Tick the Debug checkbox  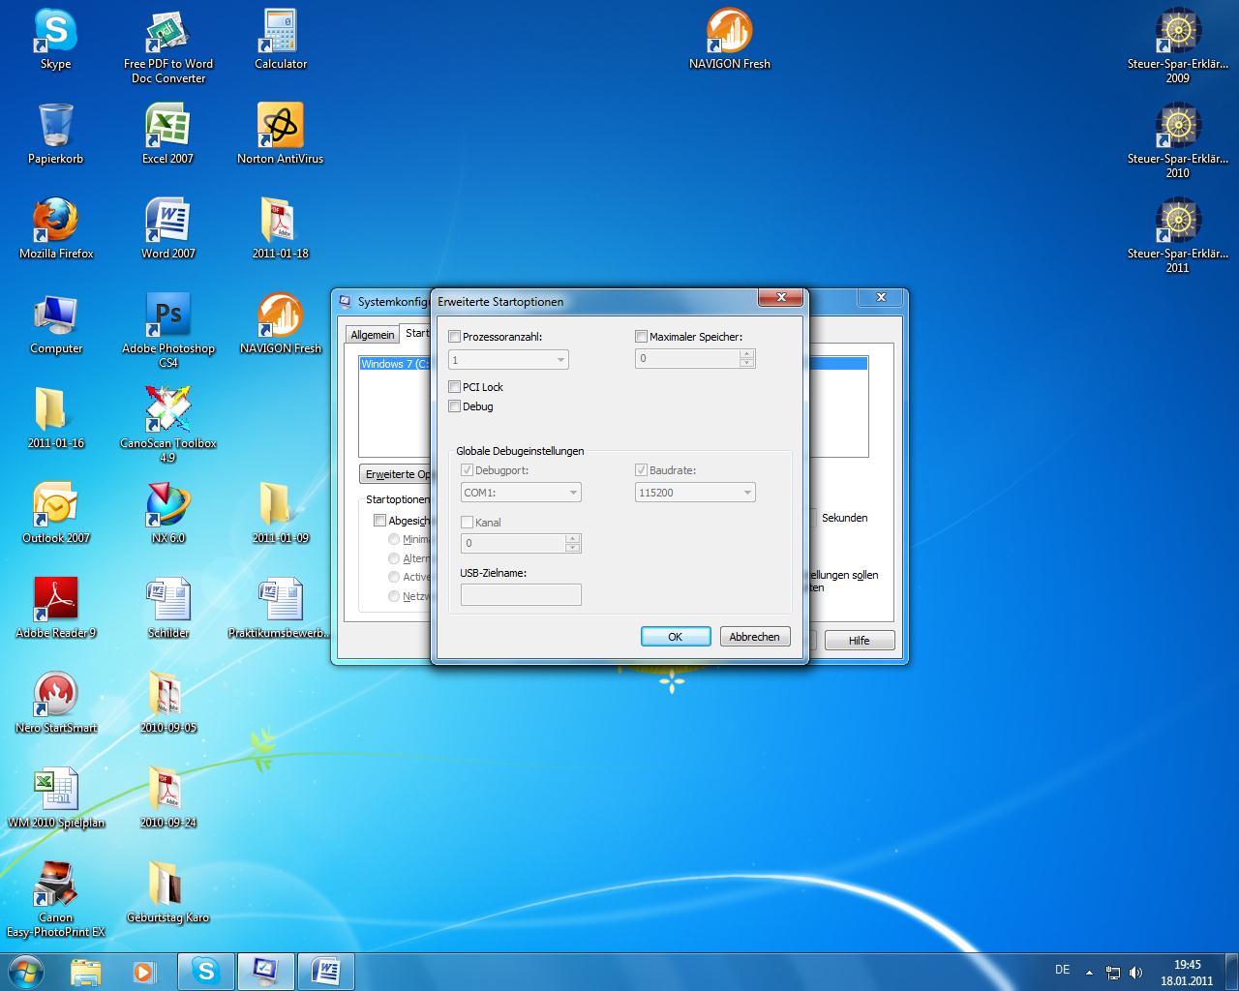[x=454, y=406]
